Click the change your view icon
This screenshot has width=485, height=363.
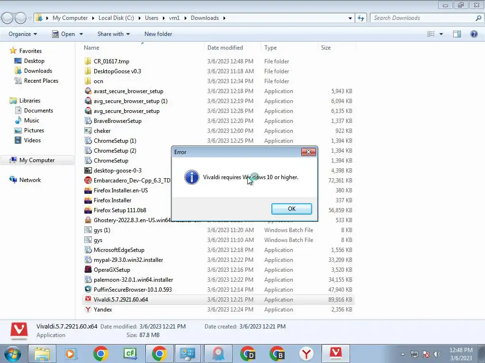click(x=431, y=34)
